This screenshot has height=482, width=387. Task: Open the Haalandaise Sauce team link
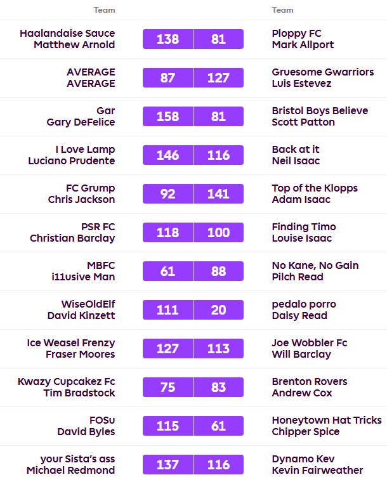coord(67,34)
